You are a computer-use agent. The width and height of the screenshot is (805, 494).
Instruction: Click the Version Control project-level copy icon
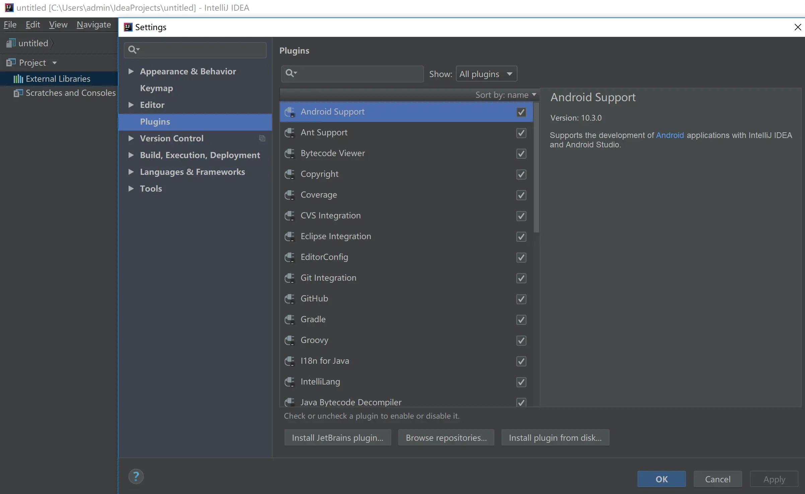click(x=262, y=138)
